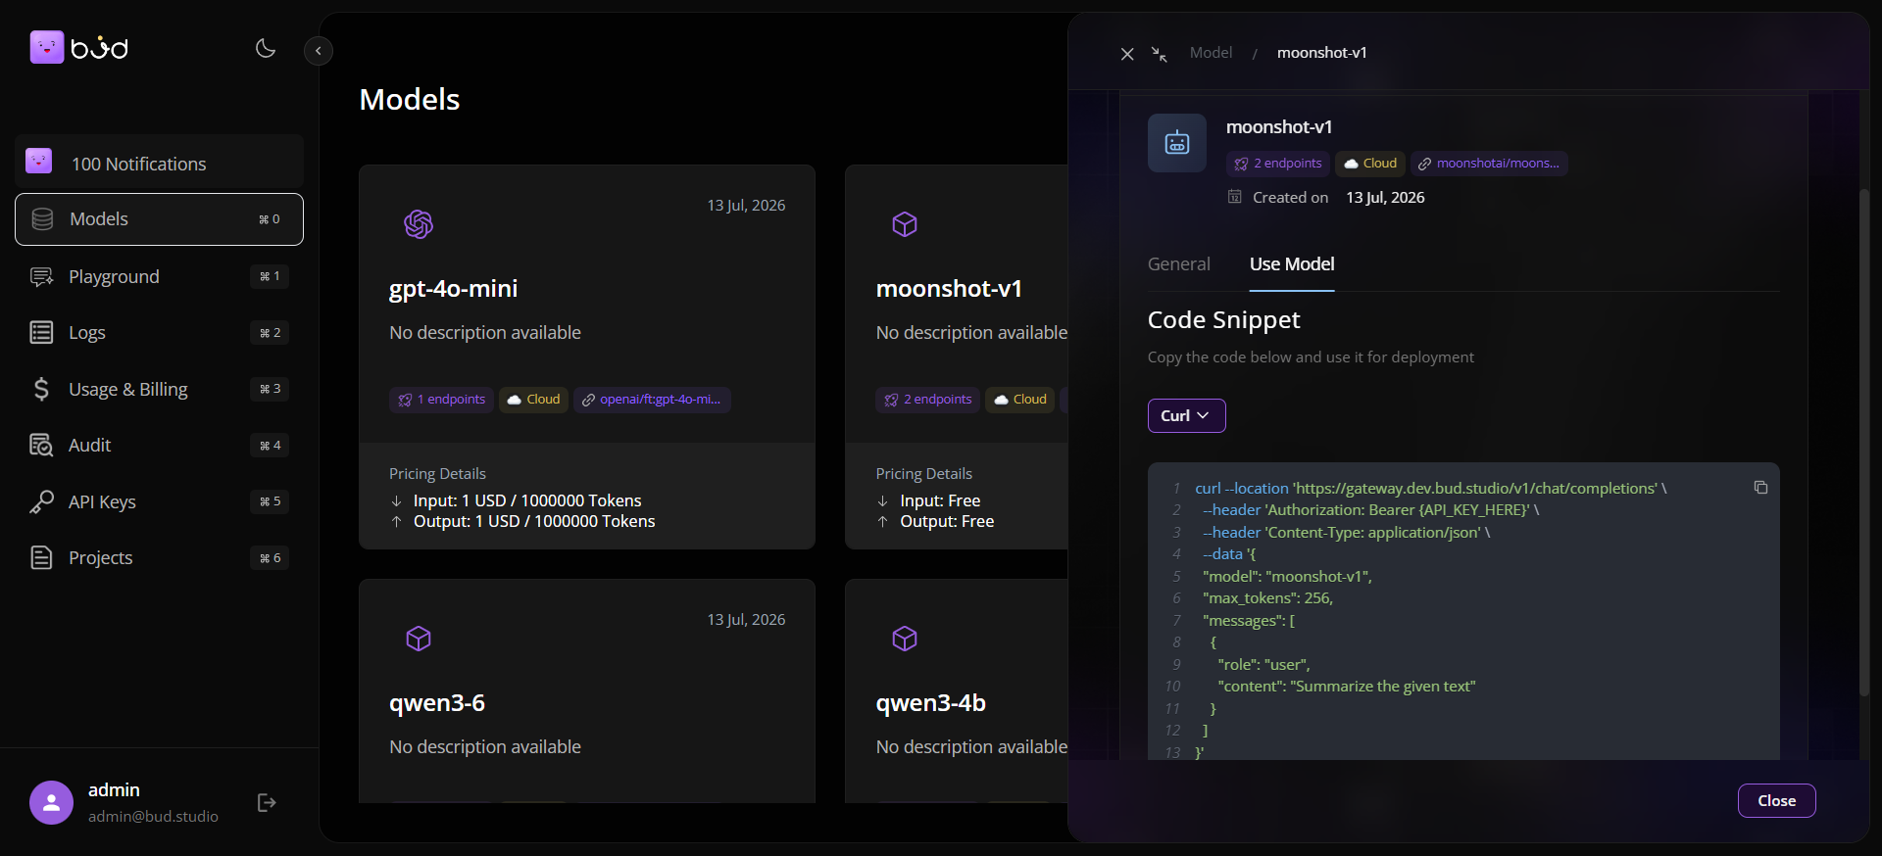The image size is (1882, 856).
Task: Open the gpt-4o-mini model card title
Action: 453,289
